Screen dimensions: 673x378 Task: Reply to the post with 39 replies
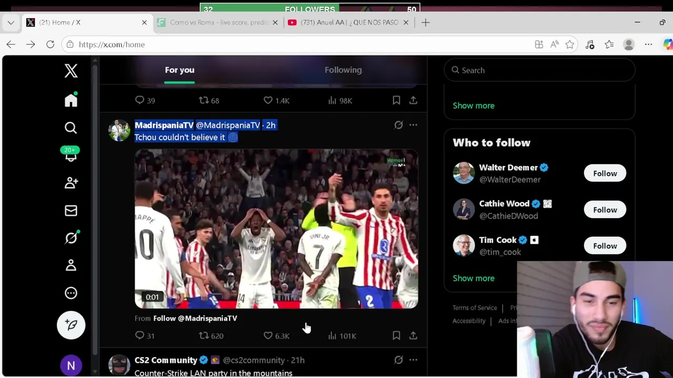point(145,100)
